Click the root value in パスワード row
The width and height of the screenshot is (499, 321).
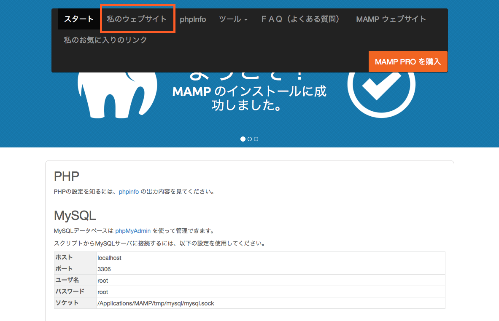[x=103, y=292]
